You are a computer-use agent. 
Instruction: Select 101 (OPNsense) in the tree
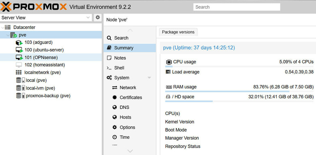51,57
